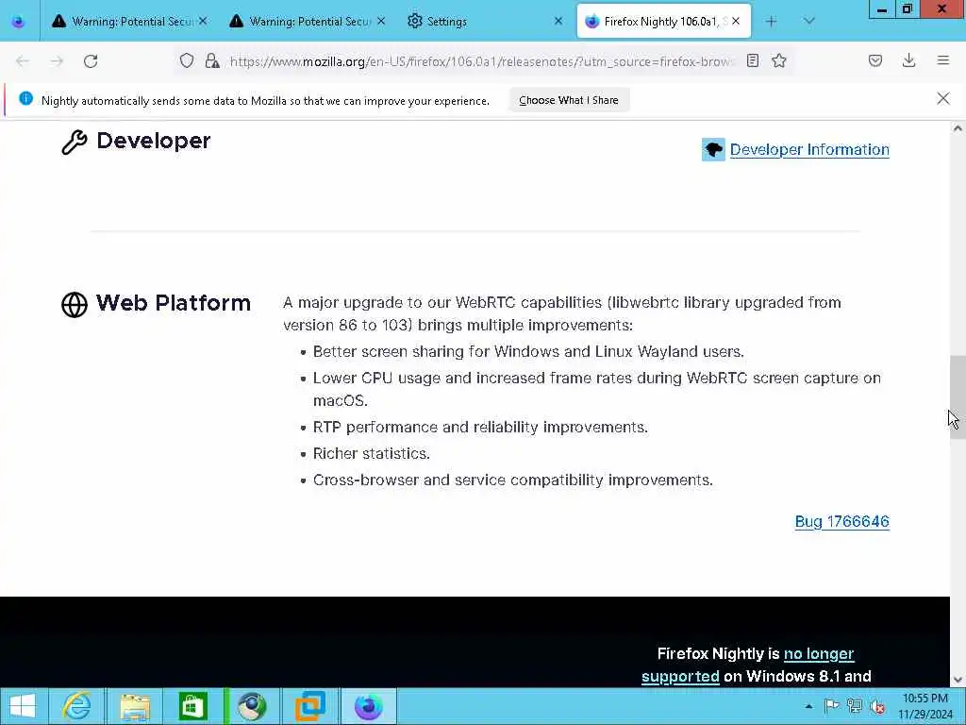966x725 pixels.
Task: Dismiss the data sharing notification bar
Action: [x=943, y=98]
